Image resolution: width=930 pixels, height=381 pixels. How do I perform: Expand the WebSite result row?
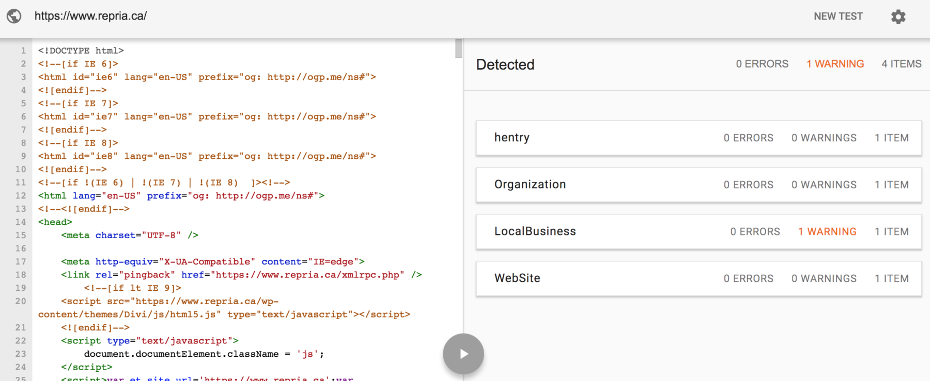click(x=699, y=278)
